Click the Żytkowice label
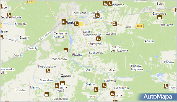The height and width of the screenshot is (102, 177). point(159,14)
